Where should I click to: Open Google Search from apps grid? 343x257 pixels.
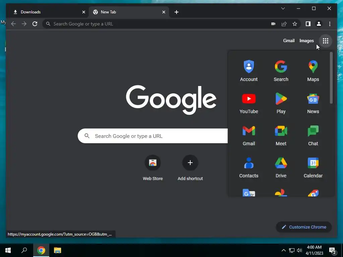[x=281, y=71]
